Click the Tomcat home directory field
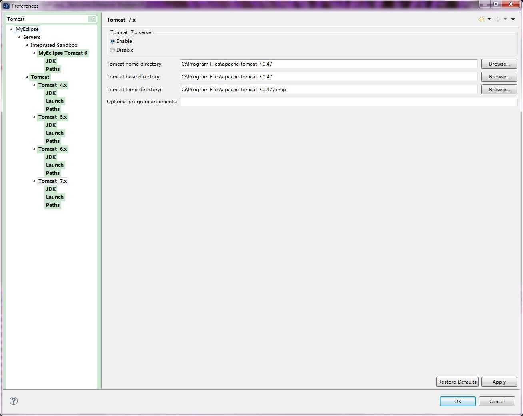Screen dimensions: 523x416 [329, 64]
